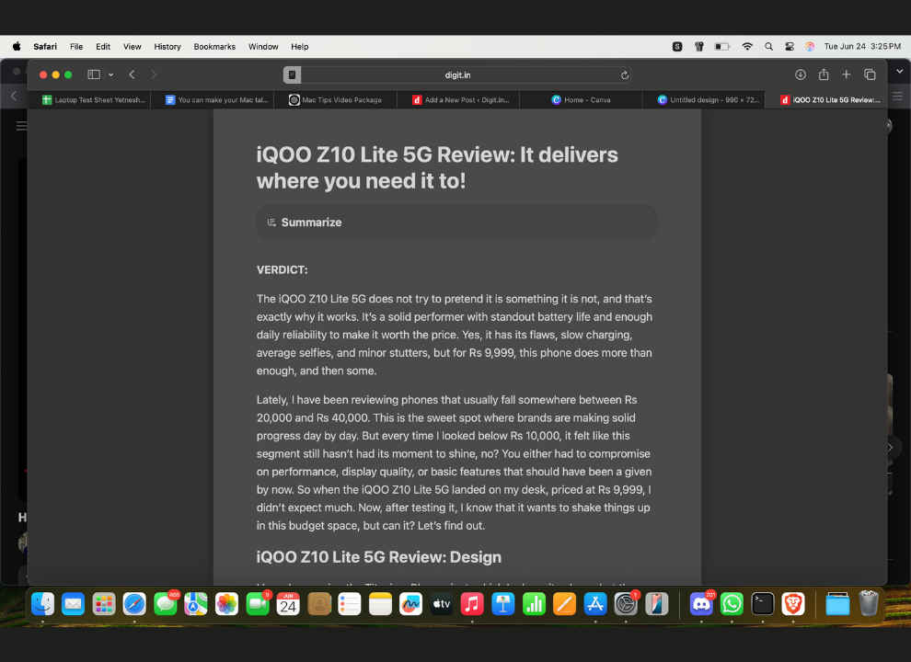This screenshot has height=662, width=911.
Task: Open Contacts from the dock
Action: (x=319, y=604)
